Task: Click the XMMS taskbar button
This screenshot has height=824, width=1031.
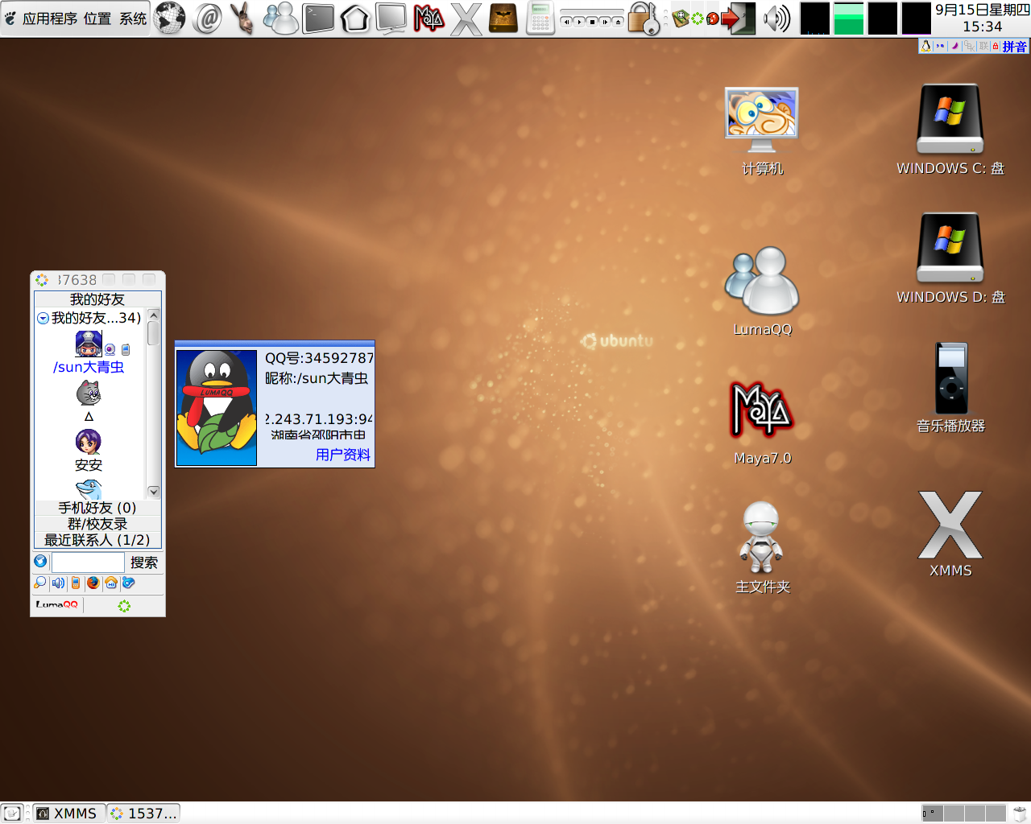Action: coord(68,814)
